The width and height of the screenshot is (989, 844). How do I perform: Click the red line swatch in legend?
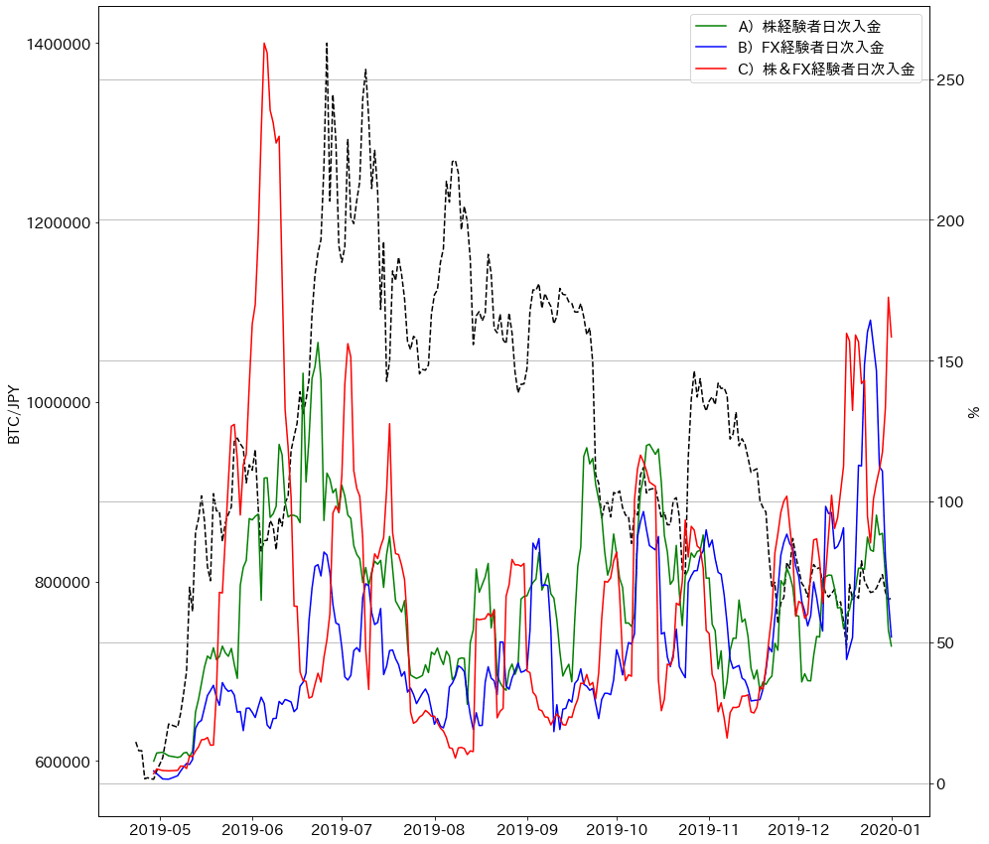(x=713, y=70)
